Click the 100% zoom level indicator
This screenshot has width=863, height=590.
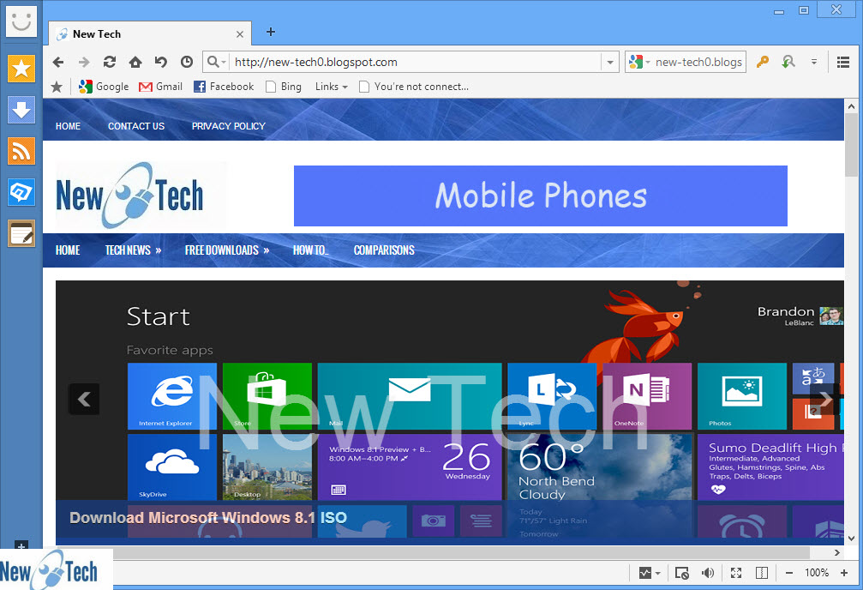pyautogui.click(x=816, y=573)
